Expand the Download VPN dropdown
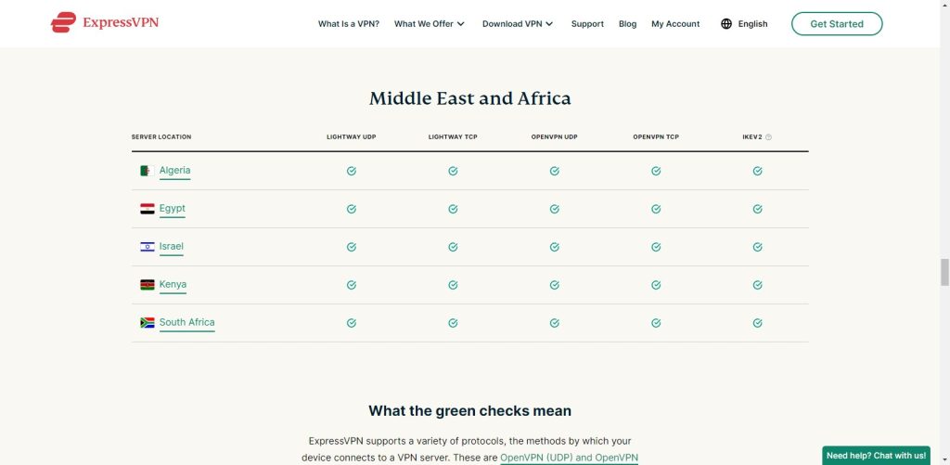This screenshot has height=465, width=950. click(x=518, y=24)
